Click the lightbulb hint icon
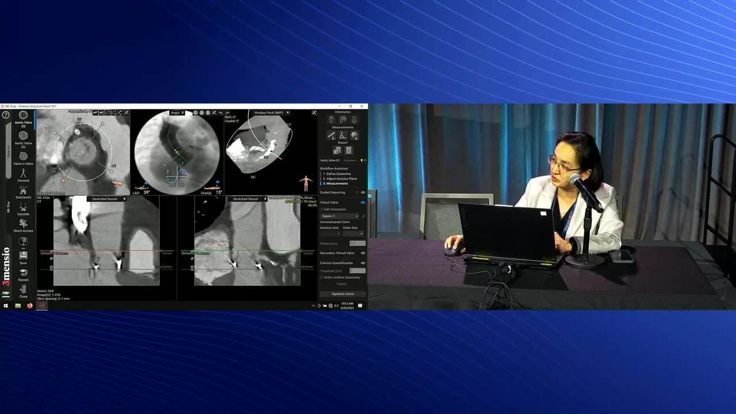The height and width of the screenshot is (414, 736). point(362,160)
